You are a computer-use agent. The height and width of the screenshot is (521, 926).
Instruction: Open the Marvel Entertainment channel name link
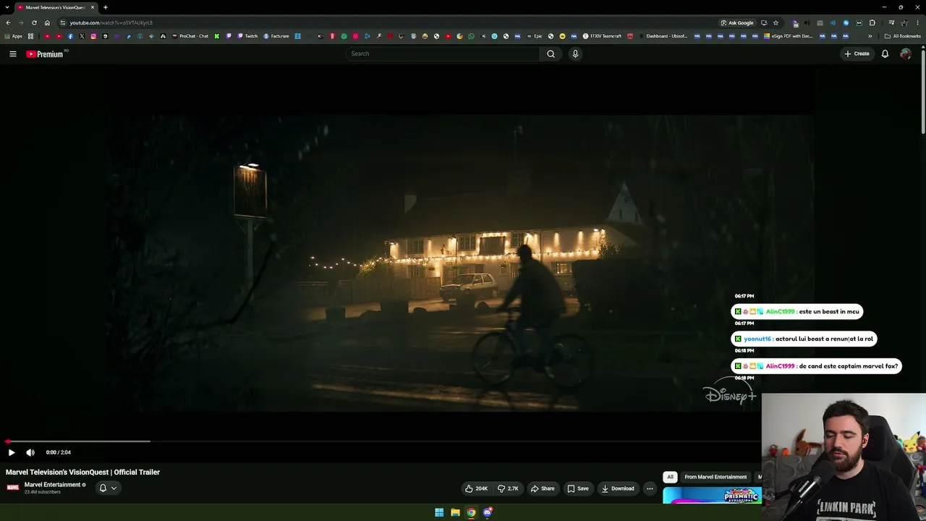click(52, 485)
